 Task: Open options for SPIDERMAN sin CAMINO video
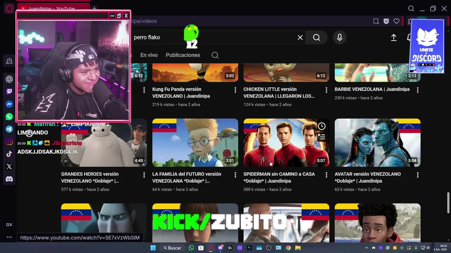(x=326, y=175)
